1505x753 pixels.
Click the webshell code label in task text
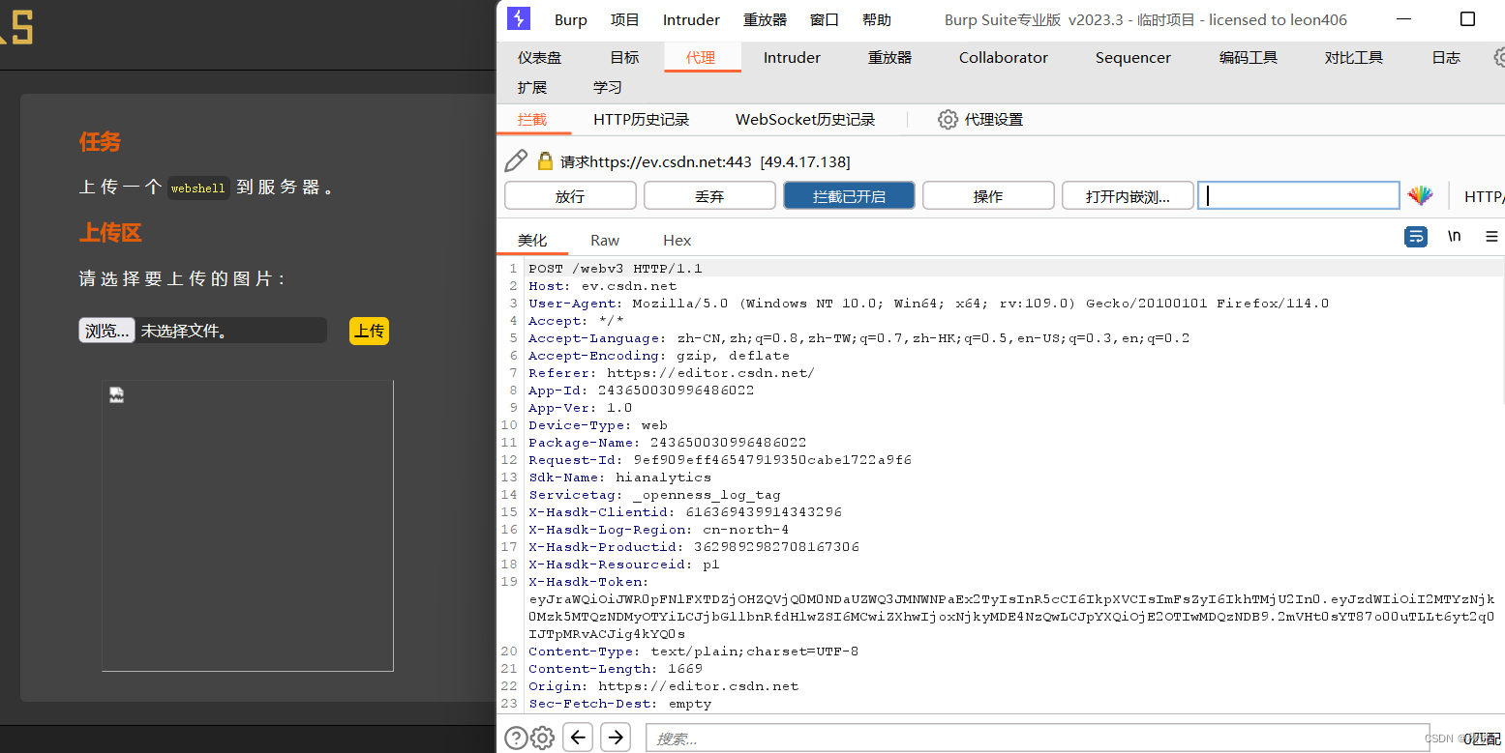click(198, 188)
